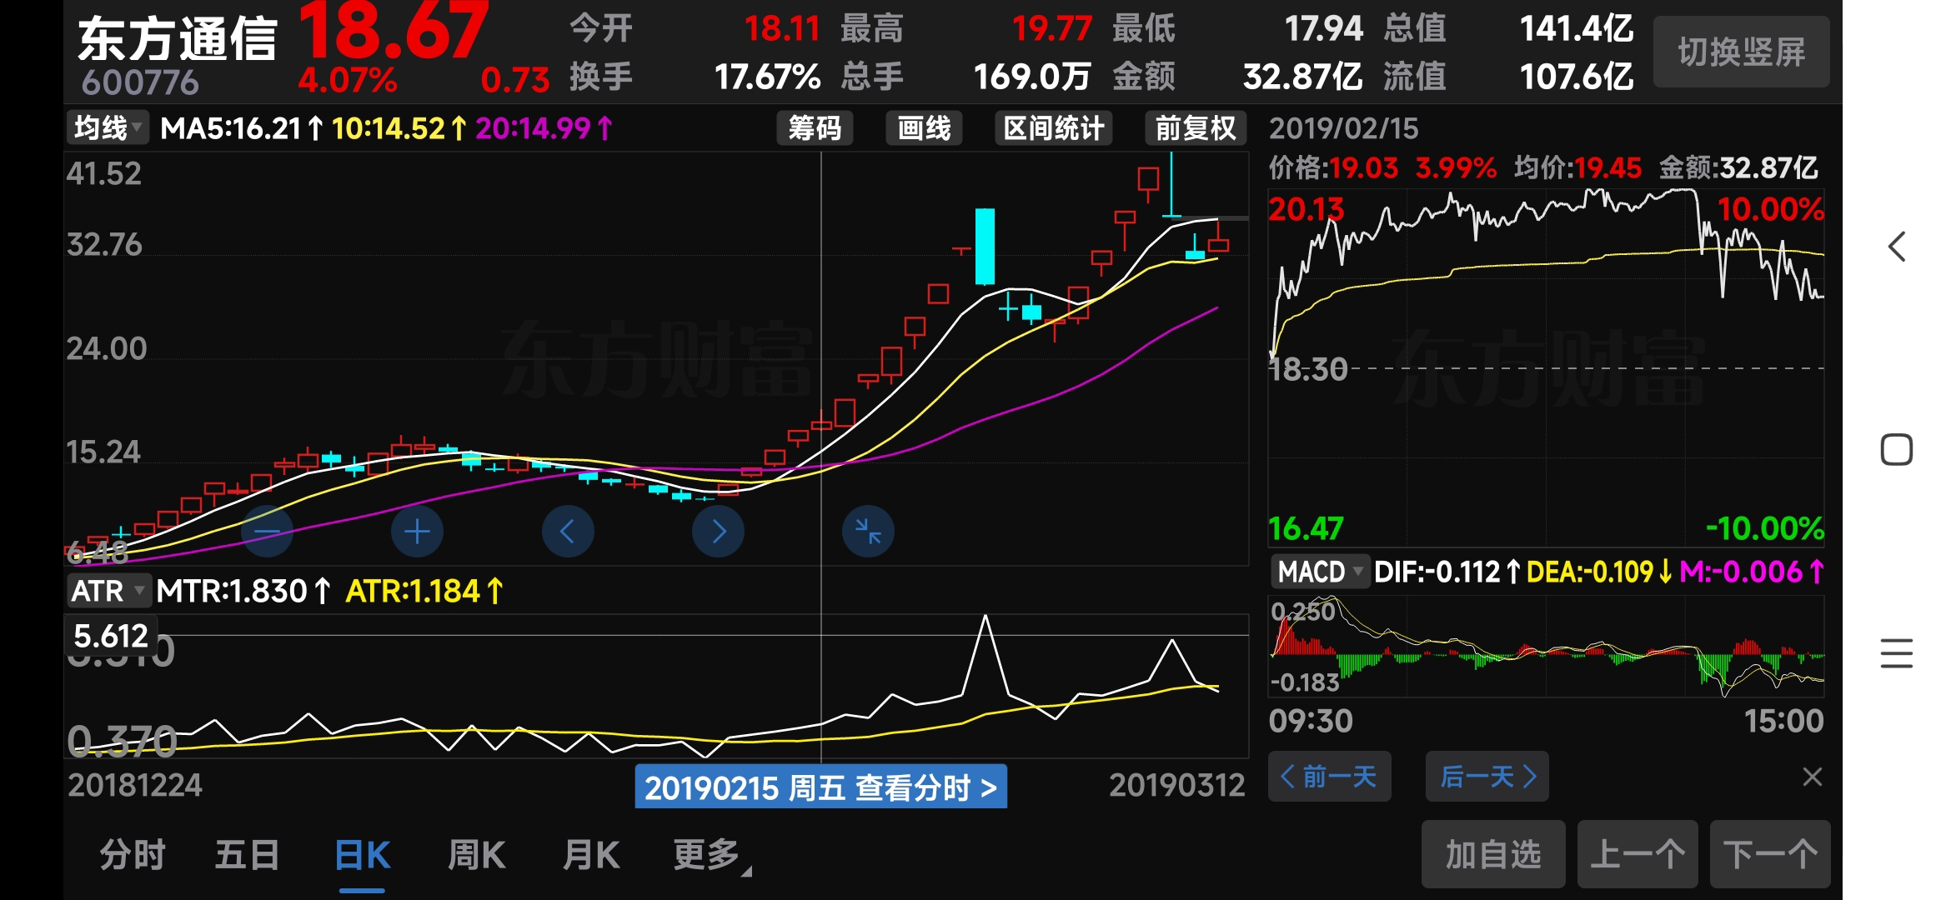
Task: Tap the collapse arrows circle icon
Action: pyautogui.click(x=868, y=532)
